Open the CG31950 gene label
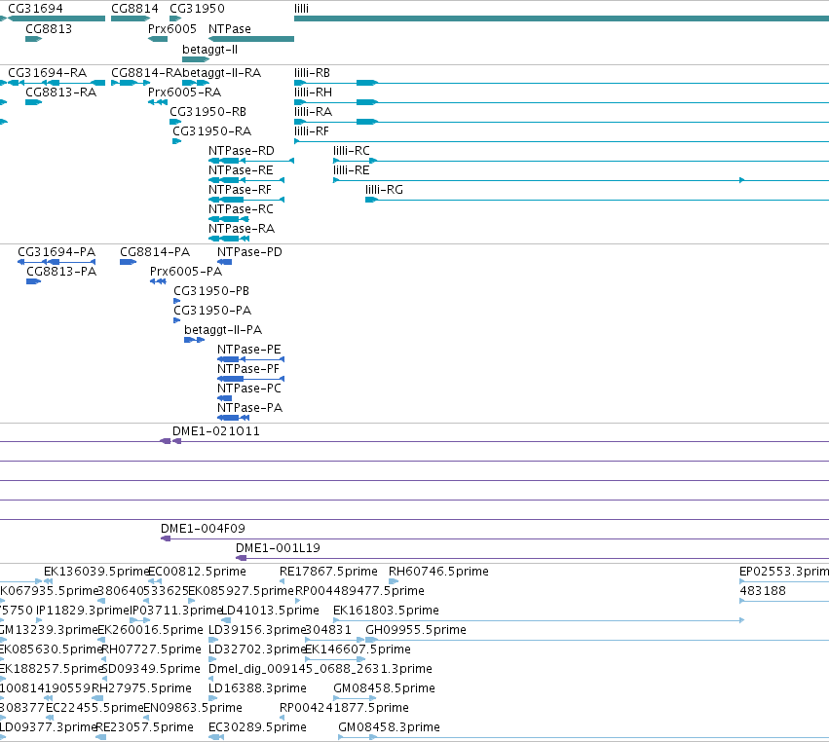The image size is (829, 742). click(x=197, y=9)
